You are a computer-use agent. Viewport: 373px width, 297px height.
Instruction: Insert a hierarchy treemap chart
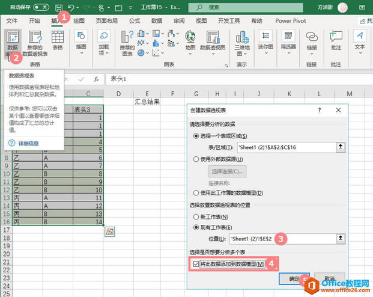(156, 34)
